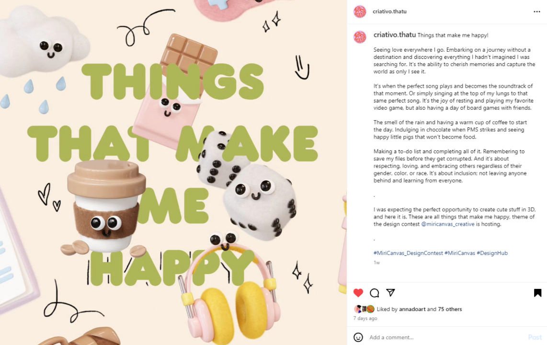Share the post via paper plane icon
Screen dimensions: 547x345
[390, 293]
